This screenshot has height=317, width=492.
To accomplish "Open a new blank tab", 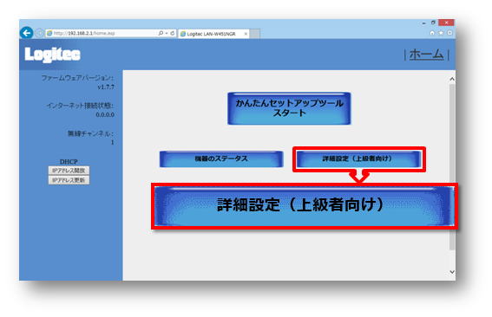I will coord(255,34).
